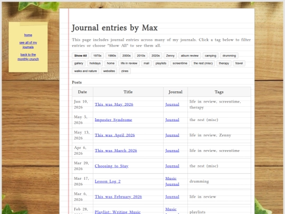Open Journal link in April 2026 row
Screen dimensions: 285x214
click(172, 135)
